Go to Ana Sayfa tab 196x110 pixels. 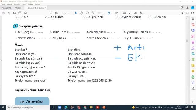pos(6,8)
